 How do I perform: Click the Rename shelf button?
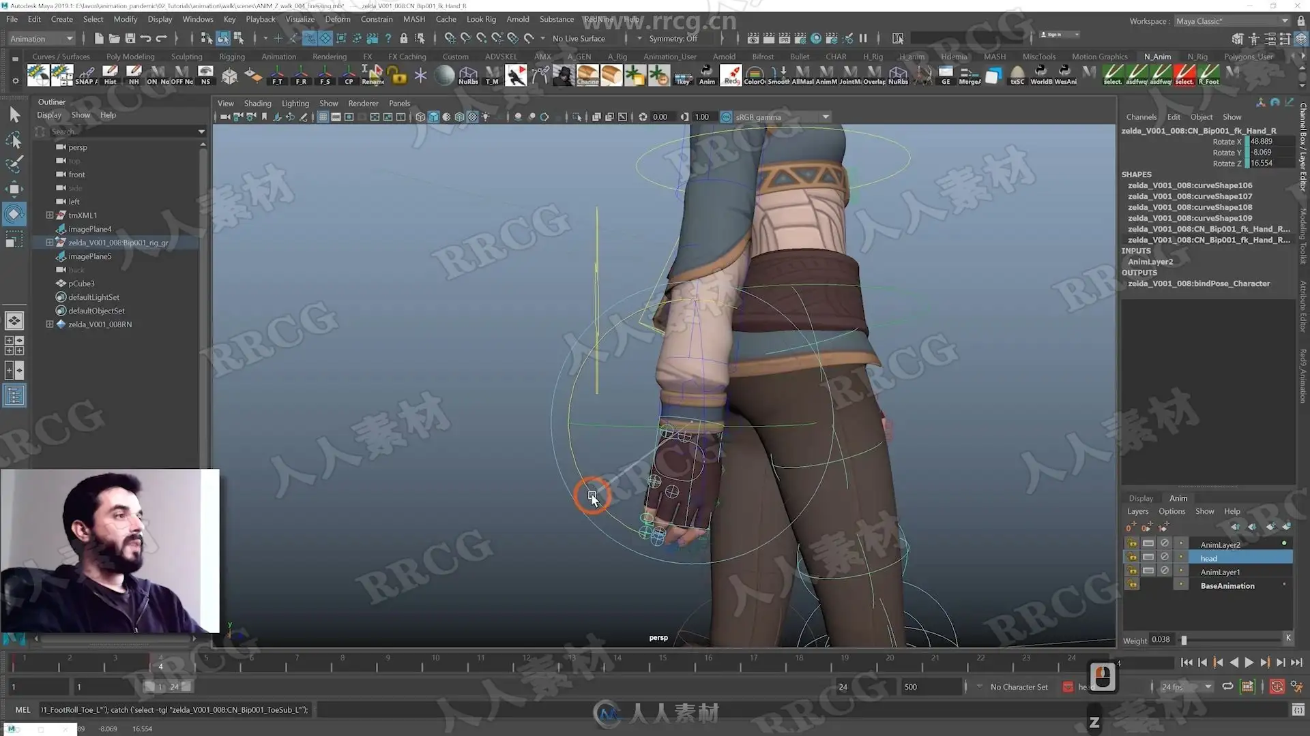click(373, 74)
